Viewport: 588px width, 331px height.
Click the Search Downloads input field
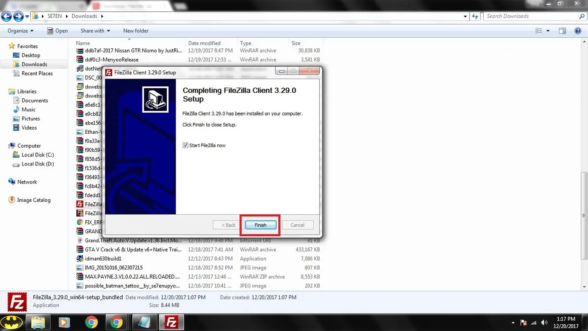tap(530, 16)
